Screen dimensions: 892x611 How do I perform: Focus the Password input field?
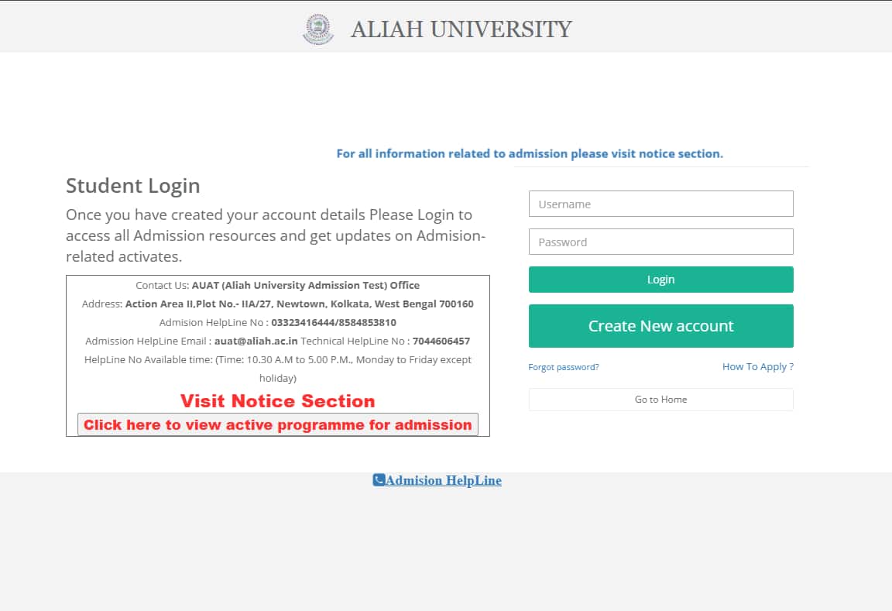[660, 242]
